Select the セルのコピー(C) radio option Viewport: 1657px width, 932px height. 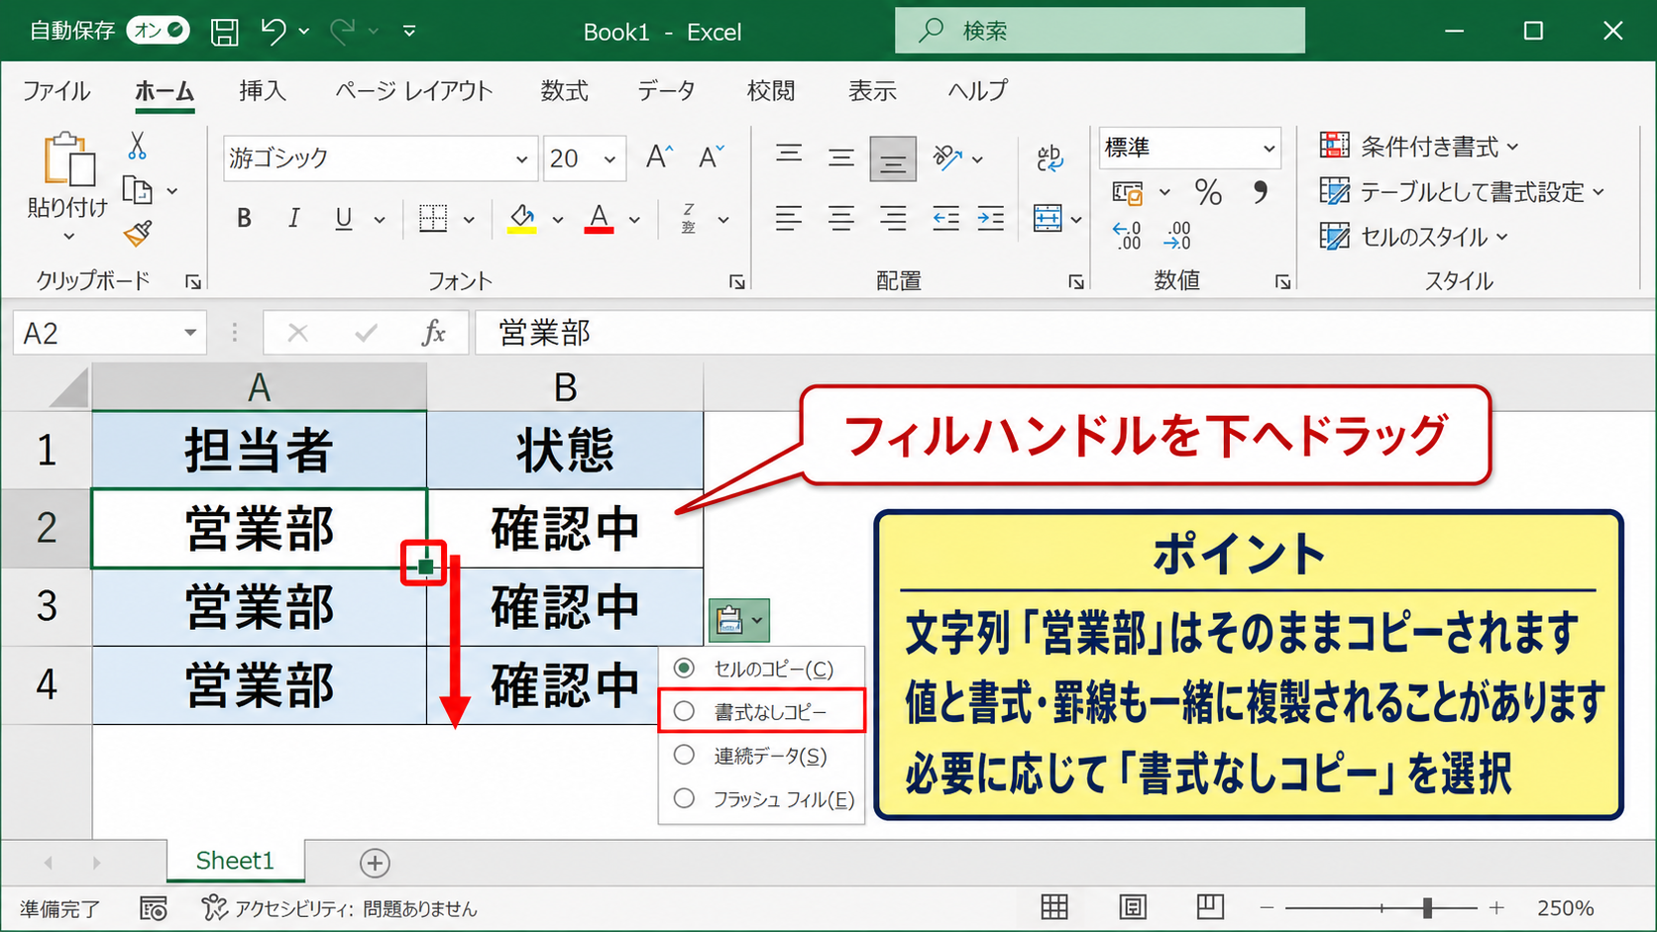684,669
